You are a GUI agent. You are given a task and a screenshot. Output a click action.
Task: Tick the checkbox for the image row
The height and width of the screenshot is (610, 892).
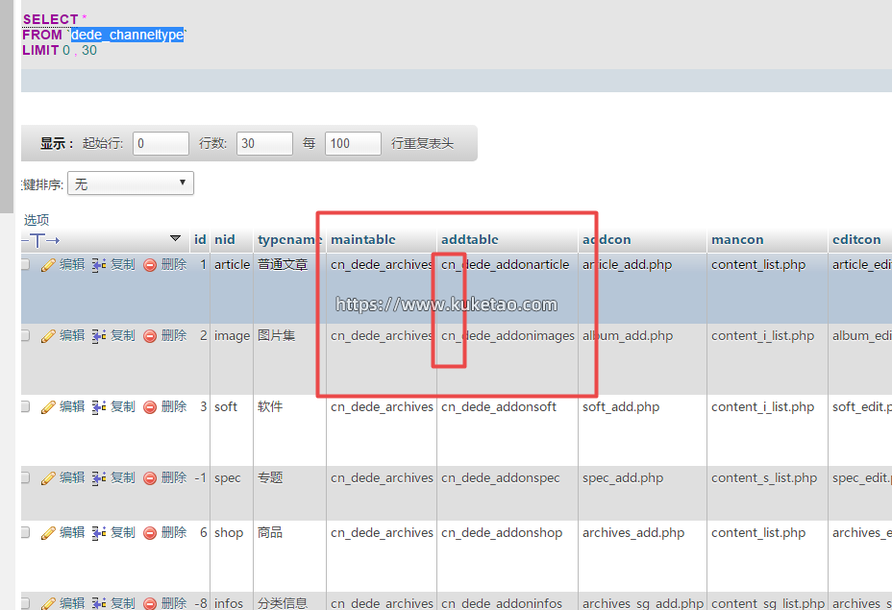tap(25, 335)
